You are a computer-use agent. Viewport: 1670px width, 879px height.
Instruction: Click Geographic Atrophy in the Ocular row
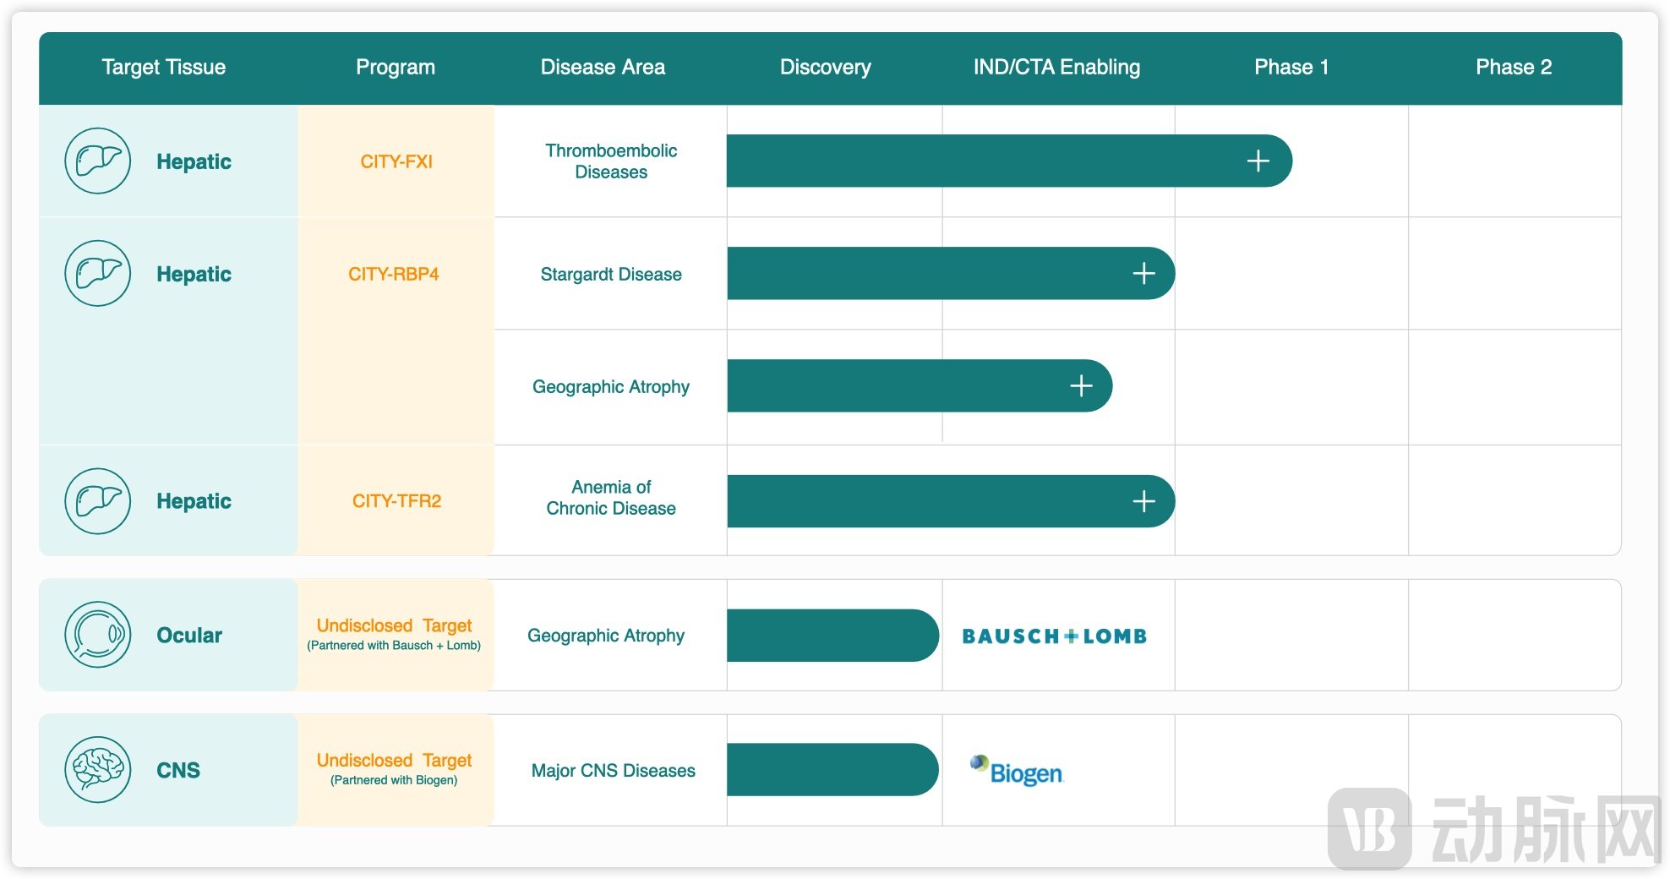pyautogui.click(x=606, y=635)
